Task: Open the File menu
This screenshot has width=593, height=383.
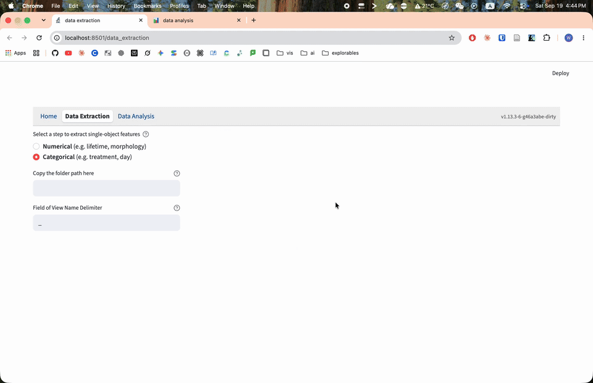Action: [x=56, y=6]
